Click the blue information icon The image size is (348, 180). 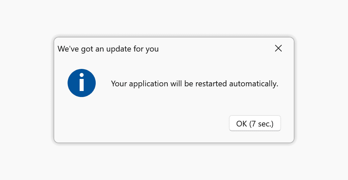point(82,83)
